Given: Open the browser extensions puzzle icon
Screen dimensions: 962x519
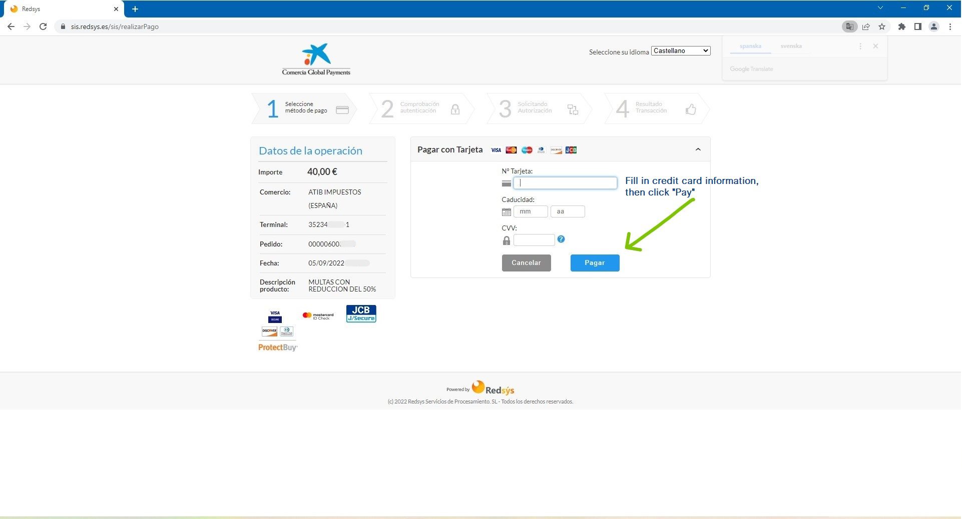Looking at the screenshot, I should click(x=902, y=26).
